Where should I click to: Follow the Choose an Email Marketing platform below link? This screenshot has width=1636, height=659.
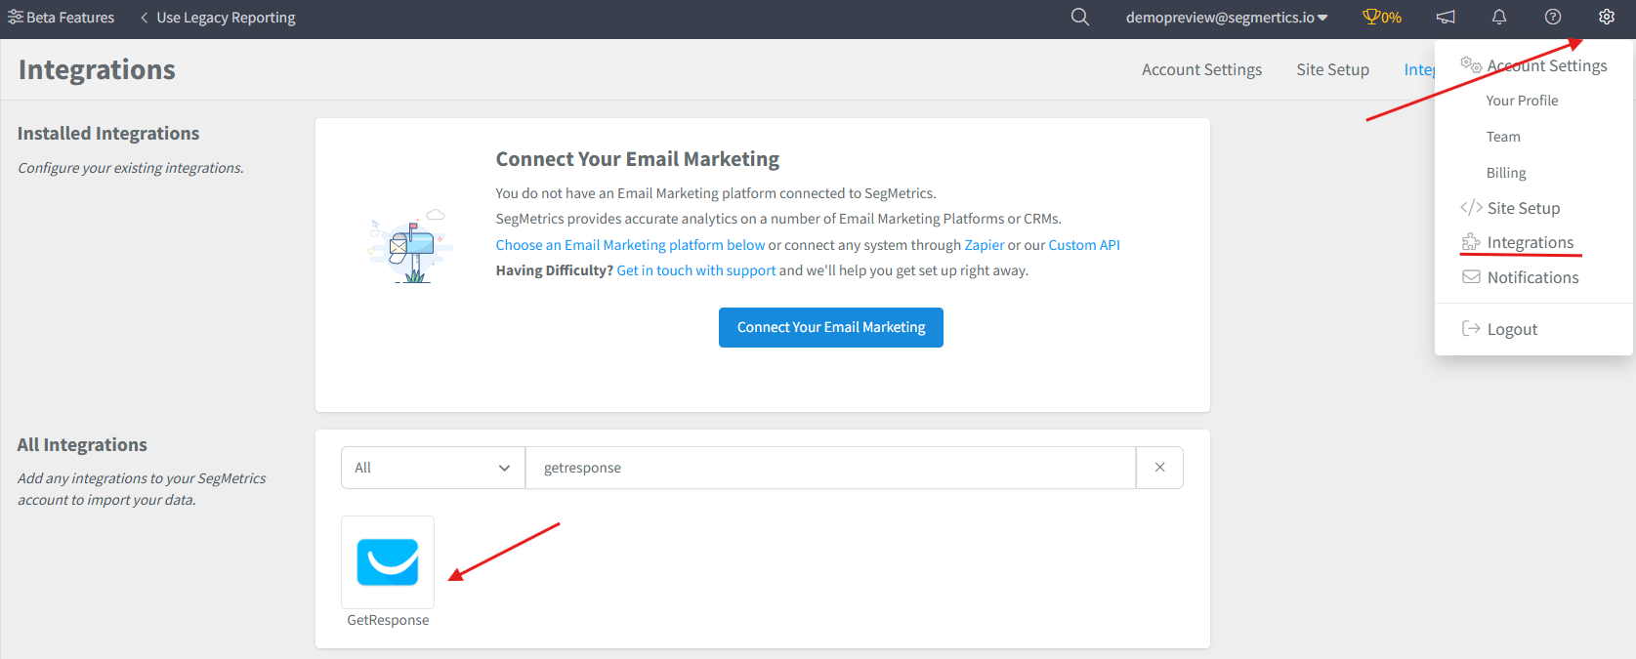[630, 245]
